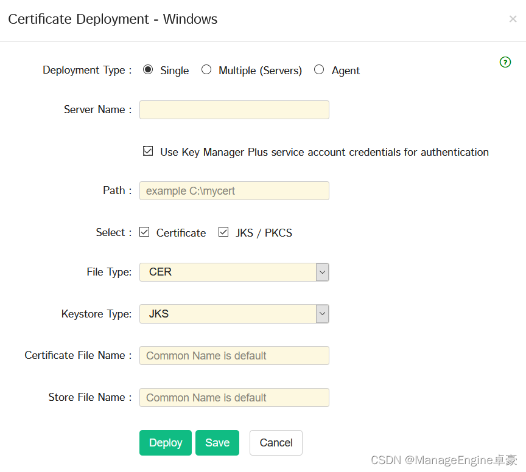Open the green help question mark icon
The width and height of the screenshot is (526, 472).
tap(505, 62)
